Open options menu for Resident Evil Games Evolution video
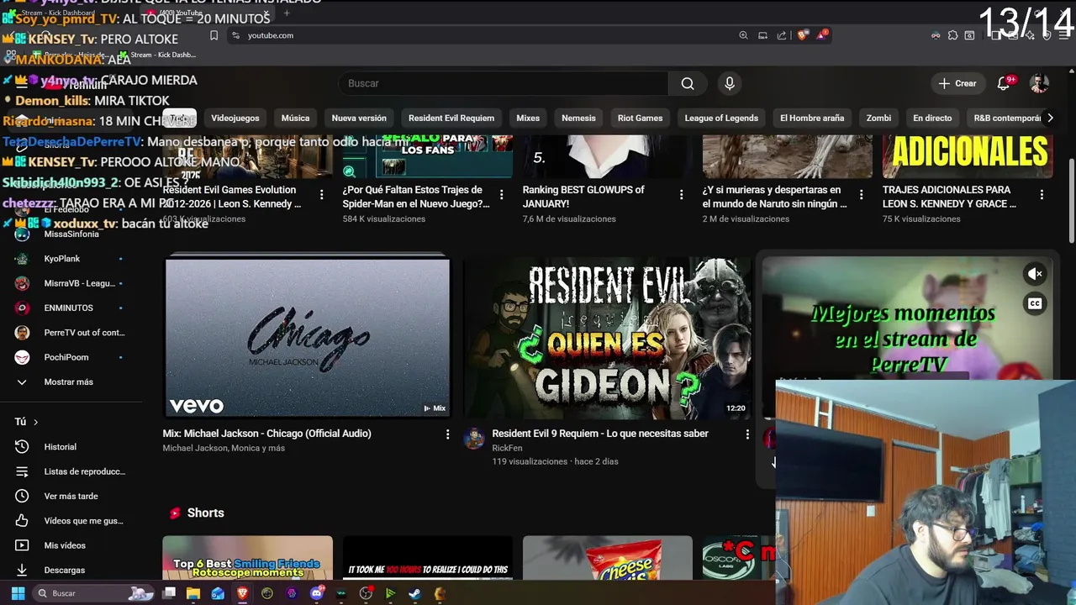Image resolution: width=1076 pixels, height=605 pixels. point(322,195)
